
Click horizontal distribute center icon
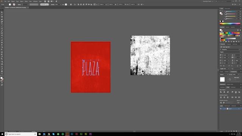(x=236, y=97)
